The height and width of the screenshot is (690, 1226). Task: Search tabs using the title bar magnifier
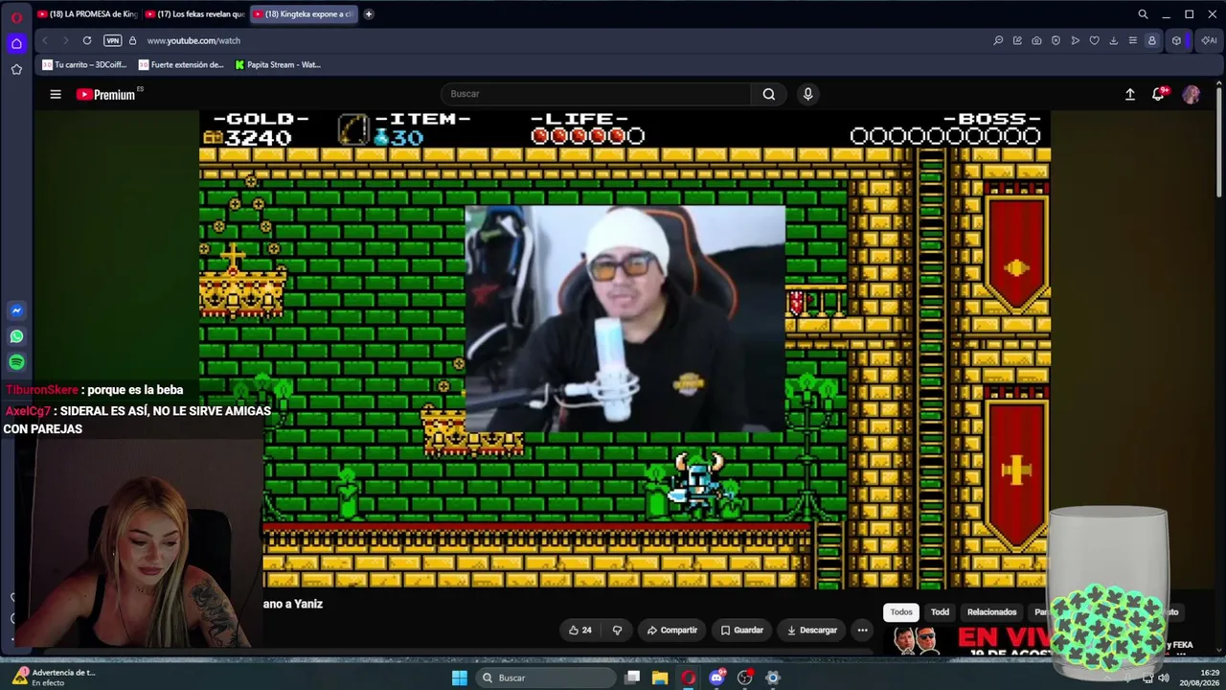[1143, 14]
